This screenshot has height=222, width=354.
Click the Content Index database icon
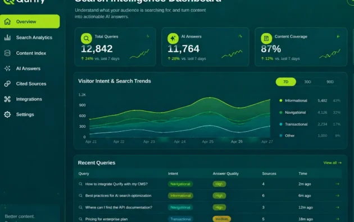pyautogui.click(x=7, y=53)
